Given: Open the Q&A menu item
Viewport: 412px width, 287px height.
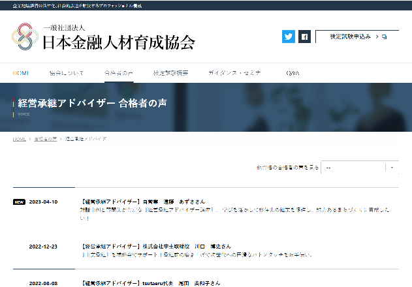Looking at the screenshot, I should [x=293, y=73].
